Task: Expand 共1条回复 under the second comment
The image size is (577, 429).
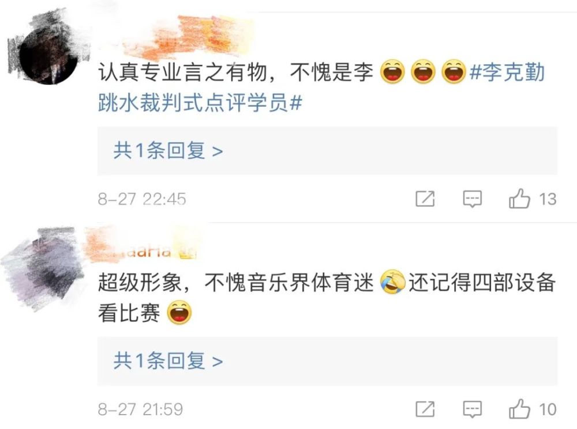Action: 327,361
